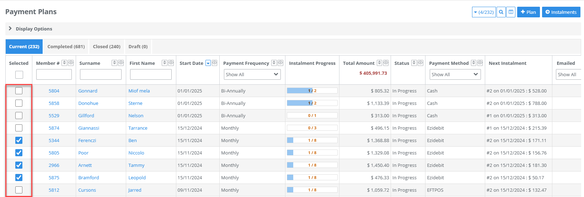Screen dimensions: 584x197
Task: Sort by Total Amount column
Action: [x=380, y=63]
